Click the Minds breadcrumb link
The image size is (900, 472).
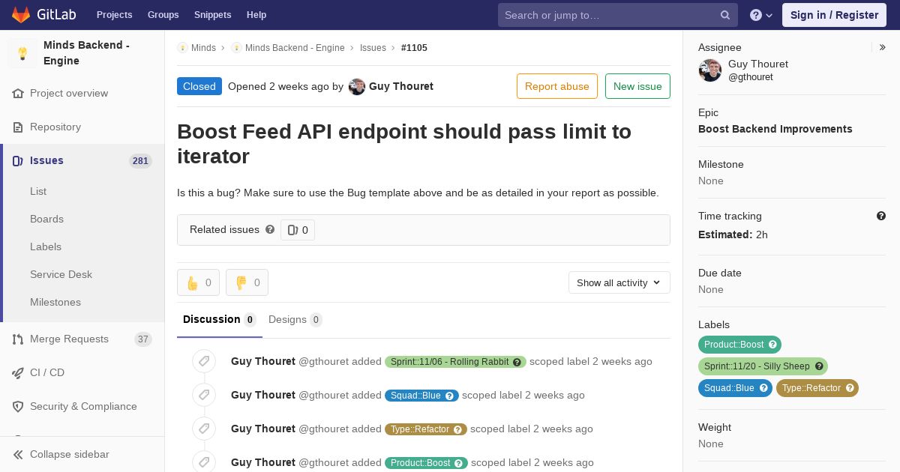[203, 48]
